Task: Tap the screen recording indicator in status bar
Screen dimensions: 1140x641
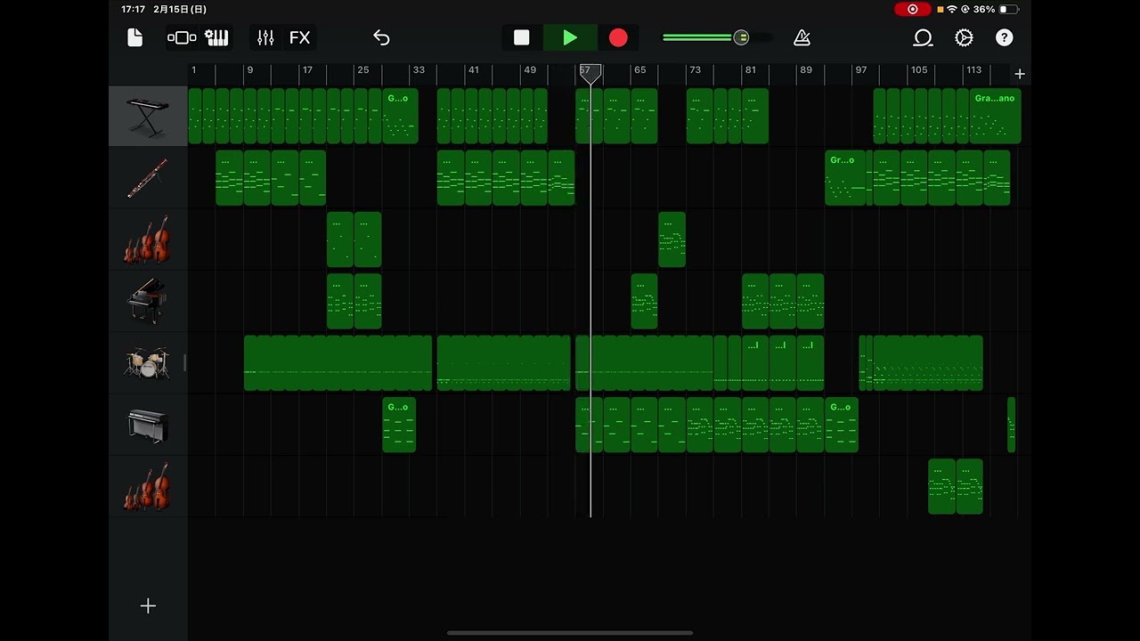Action: pyautogui.click(x=912, y=9)
